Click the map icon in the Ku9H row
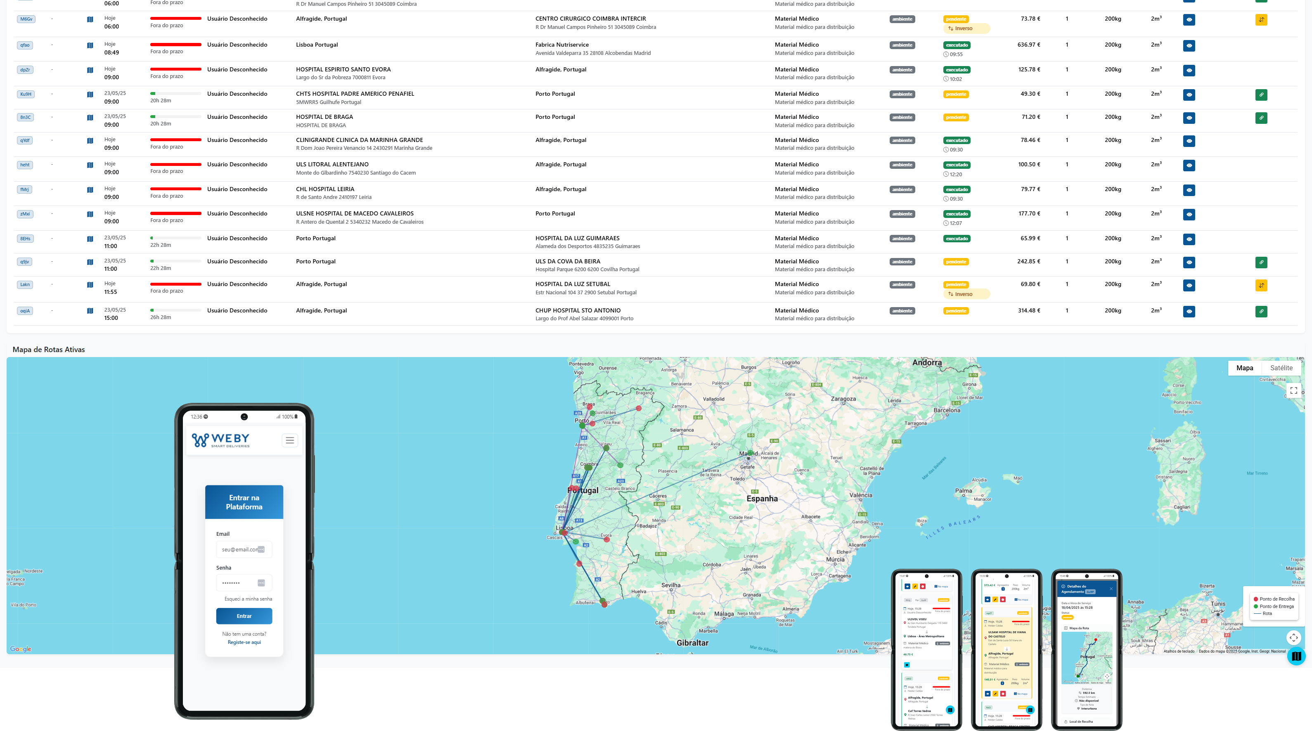1312x731 pixels. [90, 95]
